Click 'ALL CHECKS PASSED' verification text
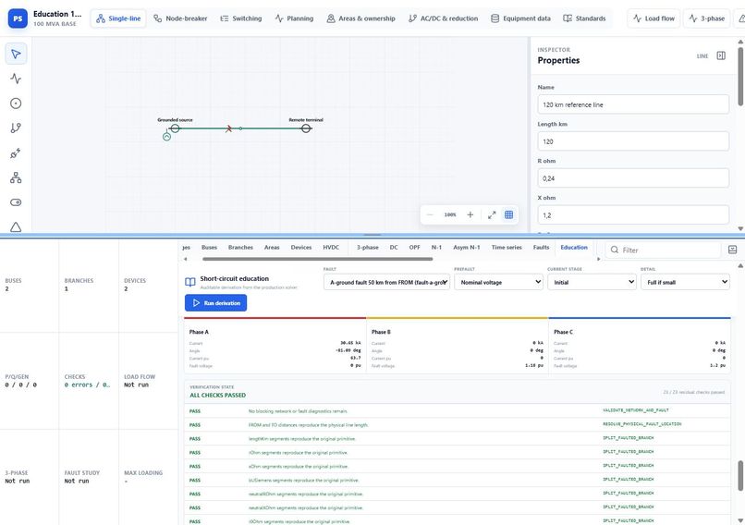Viewport: 745px width, 525px height. [x=217, y=396]
